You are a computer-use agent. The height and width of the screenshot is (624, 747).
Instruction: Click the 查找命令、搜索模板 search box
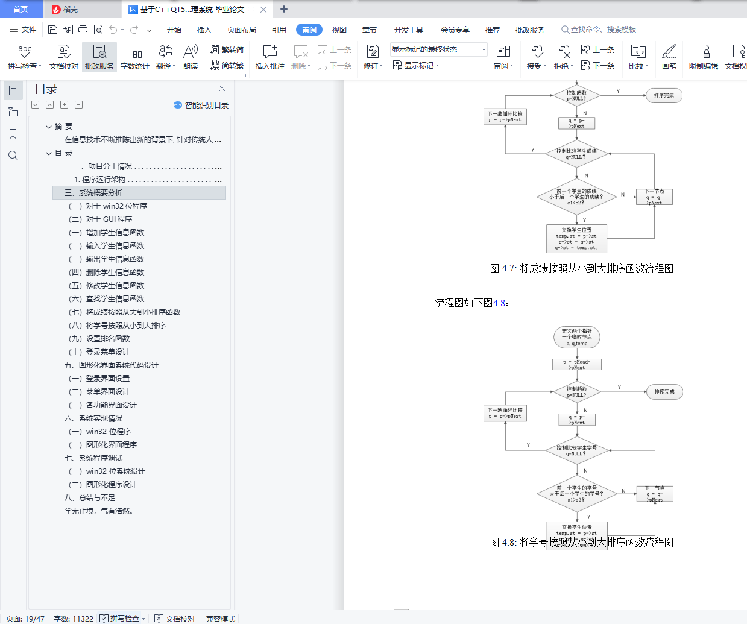click(599, 30)
